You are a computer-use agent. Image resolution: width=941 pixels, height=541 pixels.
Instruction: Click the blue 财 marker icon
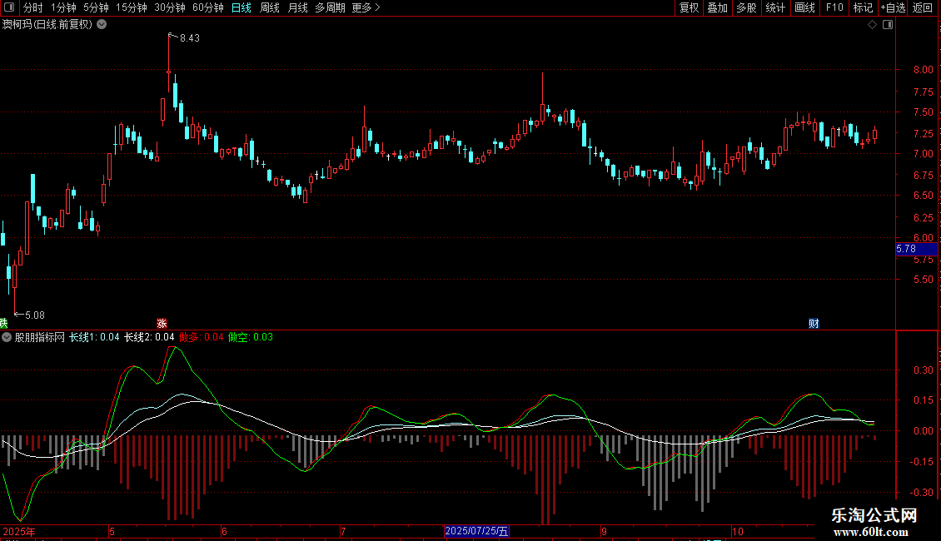coord(814,323)
